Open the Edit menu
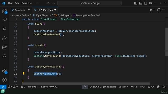168x94 pixels. click(x=17, y=3)
